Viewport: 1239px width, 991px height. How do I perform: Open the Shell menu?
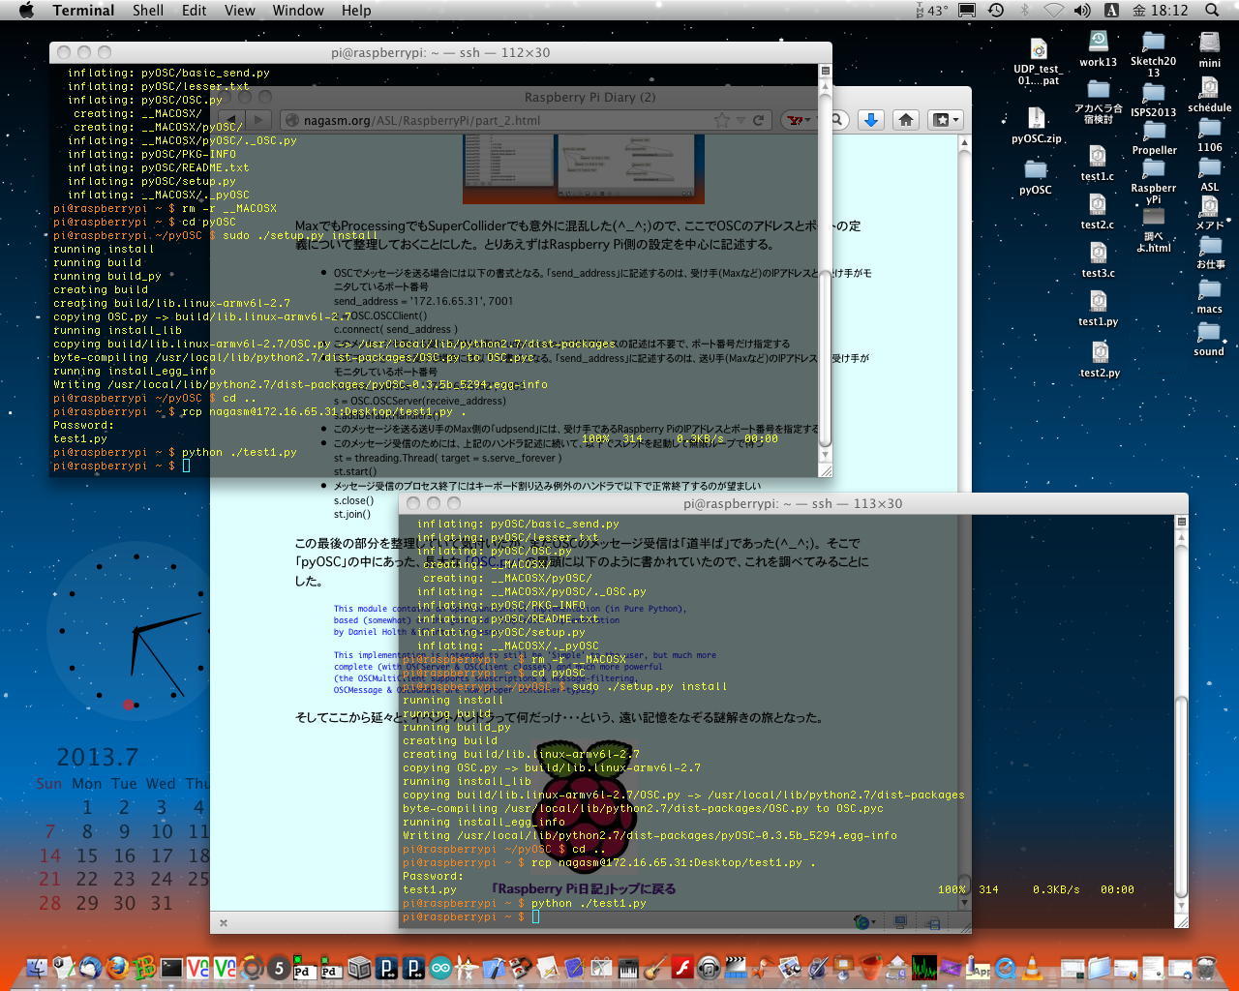148,11
